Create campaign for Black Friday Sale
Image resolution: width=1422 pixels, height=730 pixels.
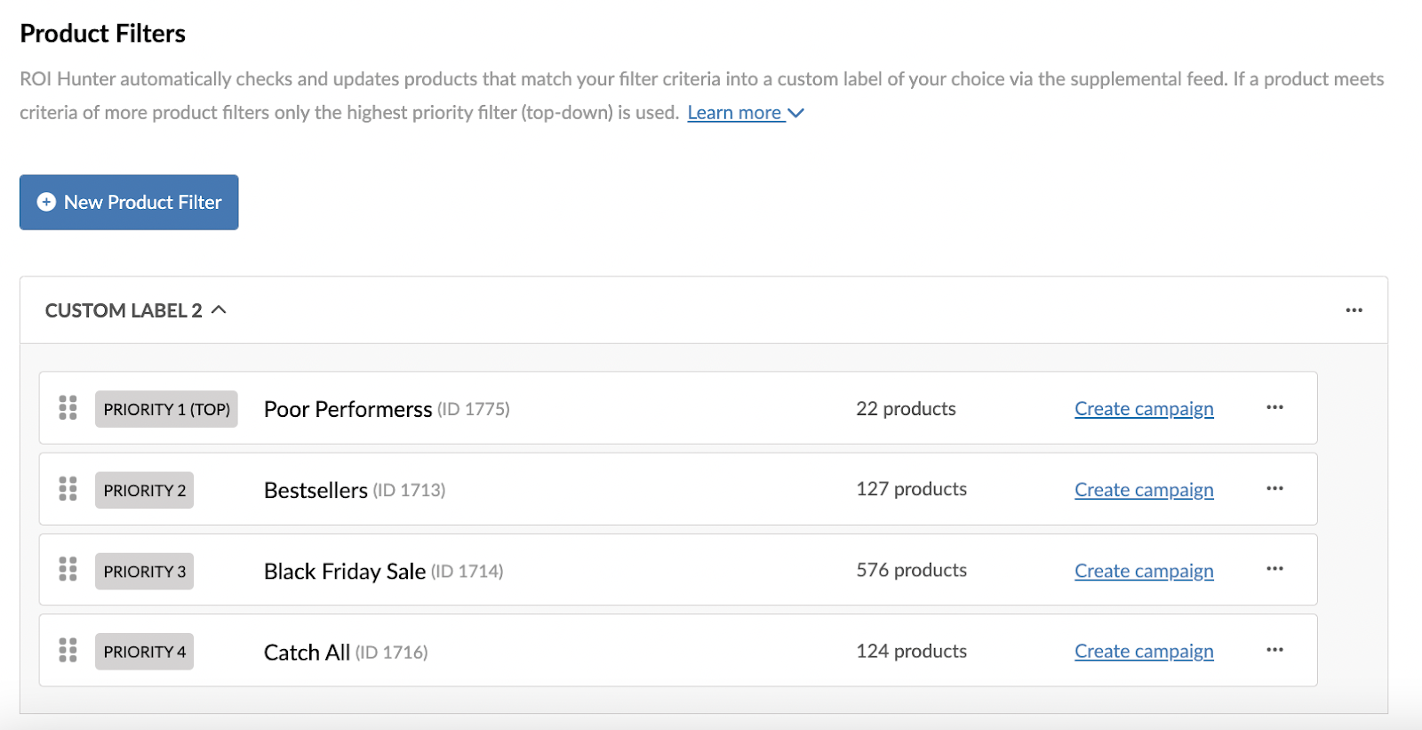tap(1144, 571)
